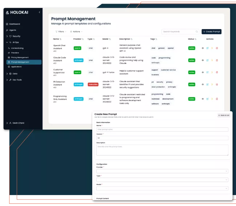Sort table by Status column

(192, 39)
